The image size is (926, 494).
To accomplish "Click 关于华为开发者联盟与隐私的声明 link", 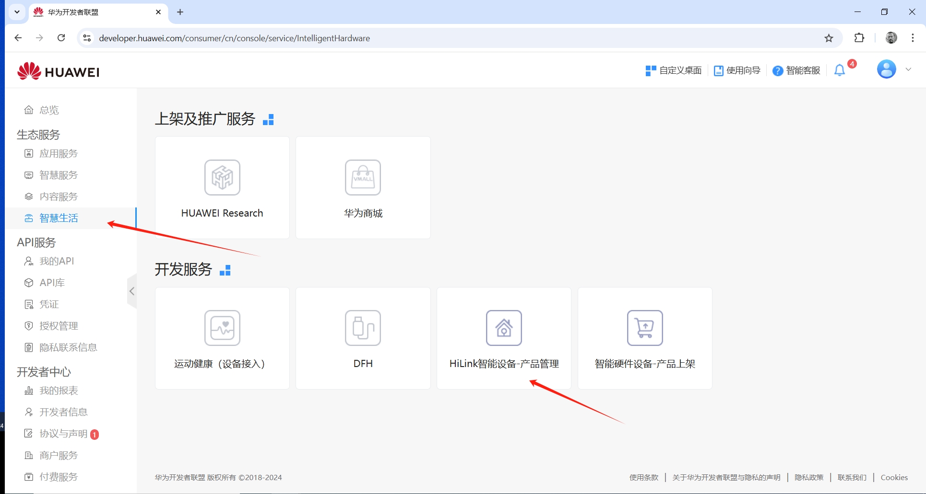I will tap(726, 477).
